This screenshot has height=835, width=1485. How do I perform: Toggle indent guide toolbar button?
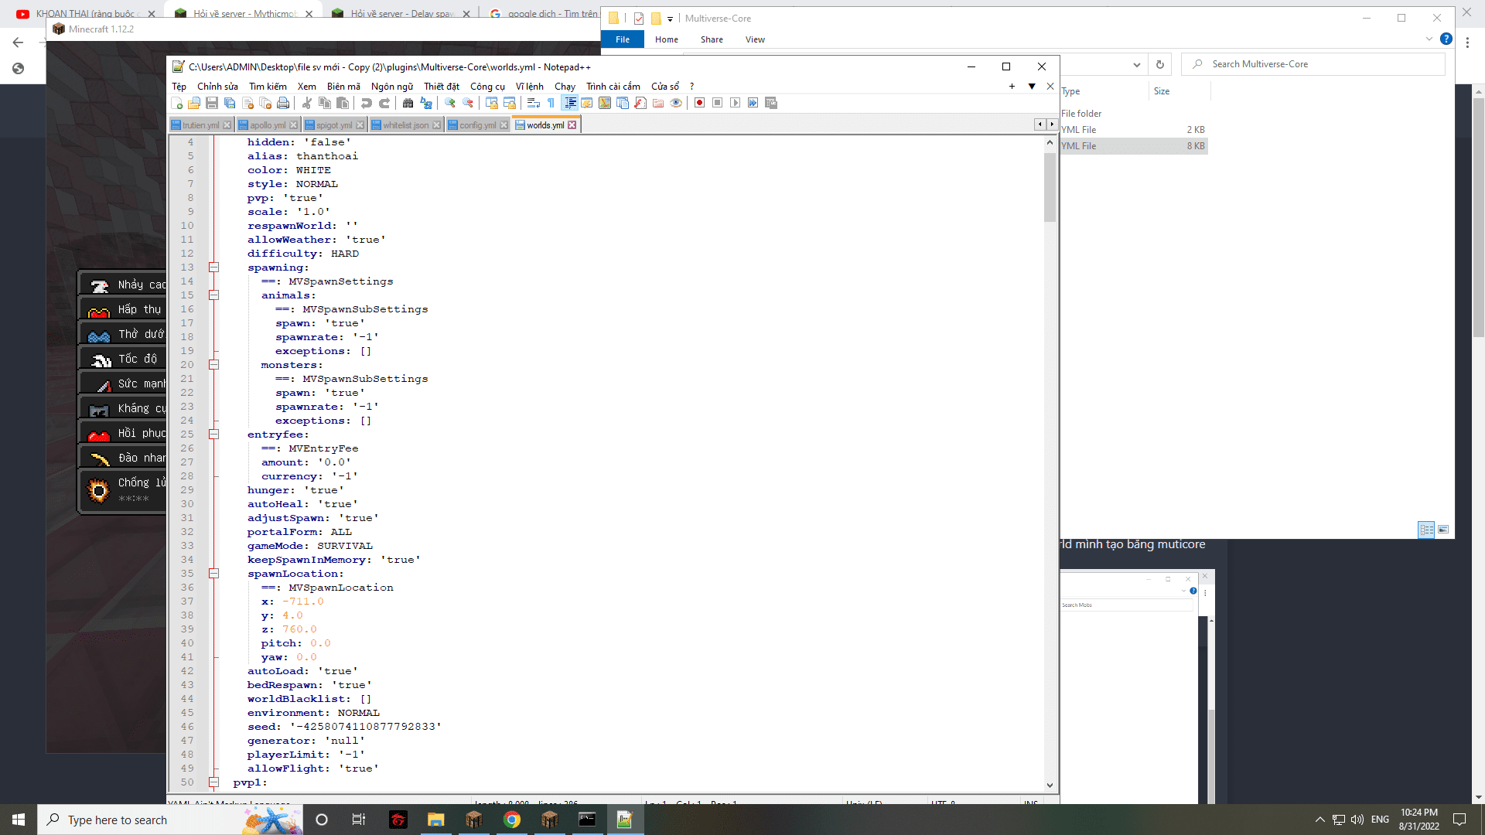point(570,103)
